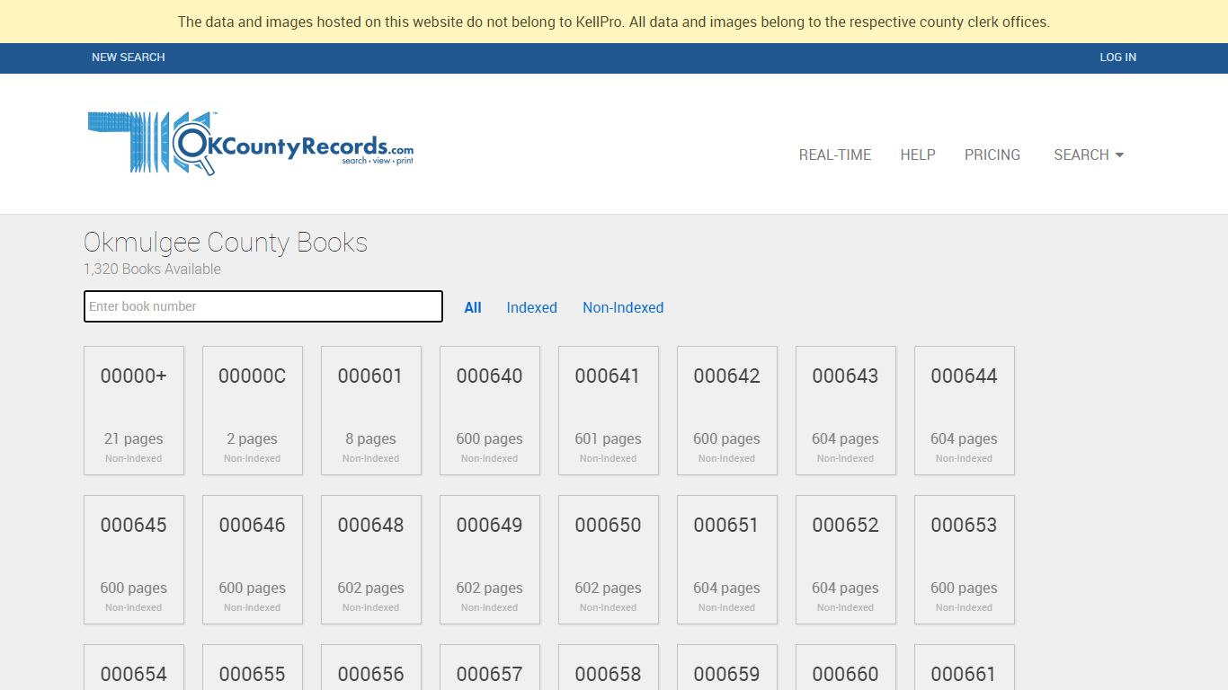The height and width of the screenshot is (690, 1228).
Task: Open the REAL-TIME menu item
Action: point(835,155)
